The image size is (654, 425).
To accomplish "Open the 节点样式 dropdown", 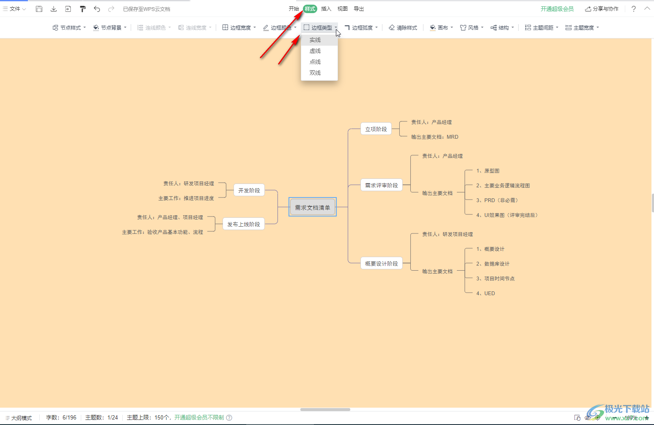I will point(69,27).
